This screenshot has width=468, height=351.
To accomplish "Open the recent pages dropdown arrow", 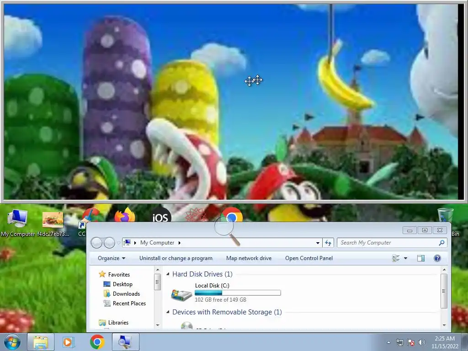I will point(118,243).
